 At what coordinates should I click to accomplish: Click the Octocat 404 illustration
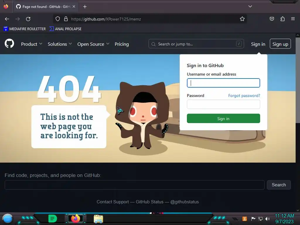(x=142, y=115)
